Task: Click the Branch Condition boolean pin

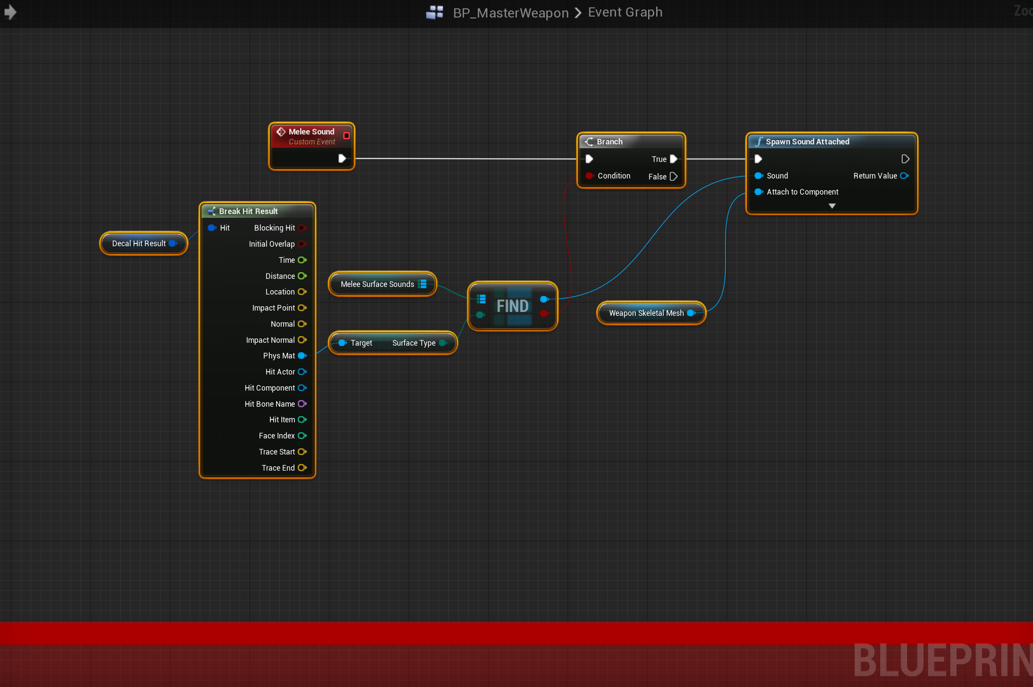Action: 589,176
